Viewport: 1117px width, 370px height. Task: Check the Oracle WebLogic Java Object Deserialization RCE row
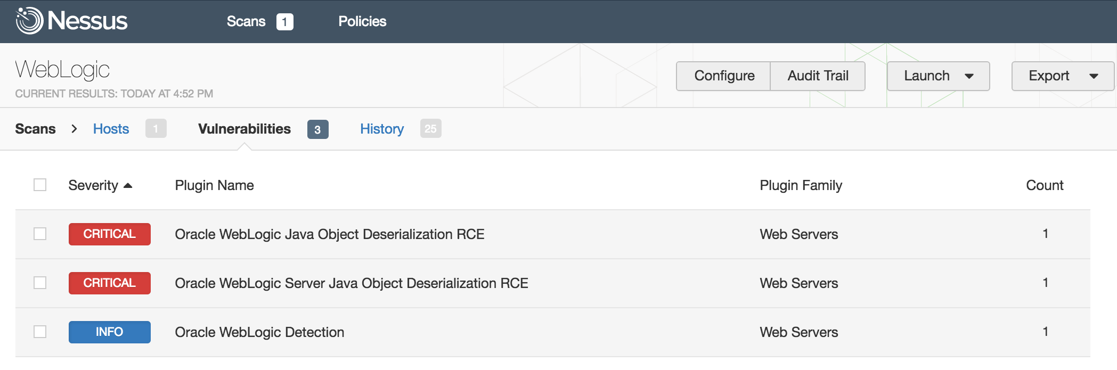[x=40, y=234]
